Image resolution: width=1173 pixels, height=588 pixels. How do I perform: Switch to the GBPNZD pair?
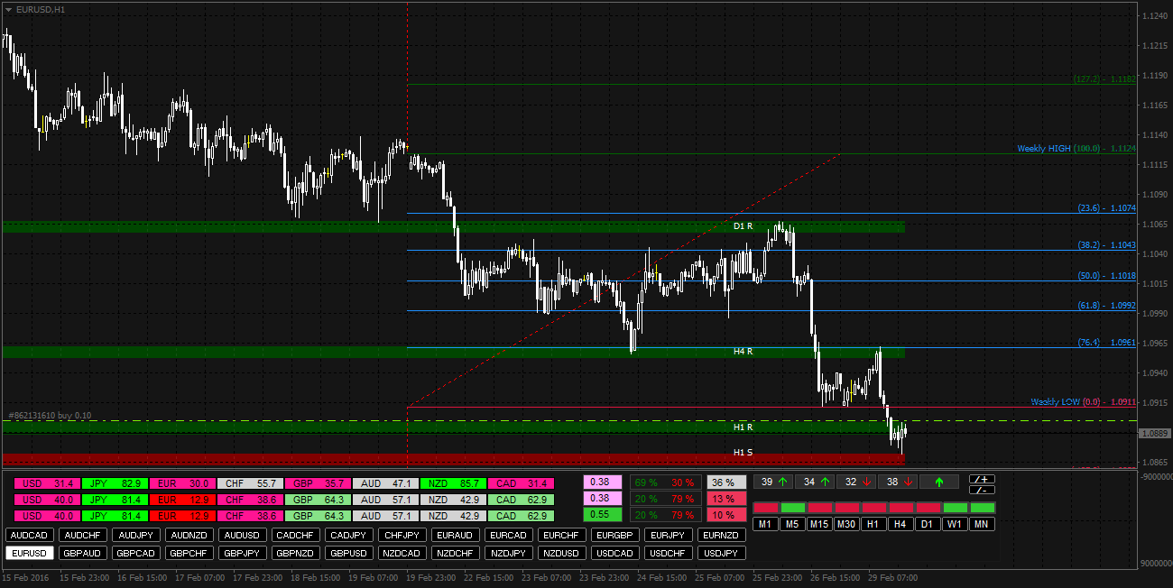[x=296, y=553]
